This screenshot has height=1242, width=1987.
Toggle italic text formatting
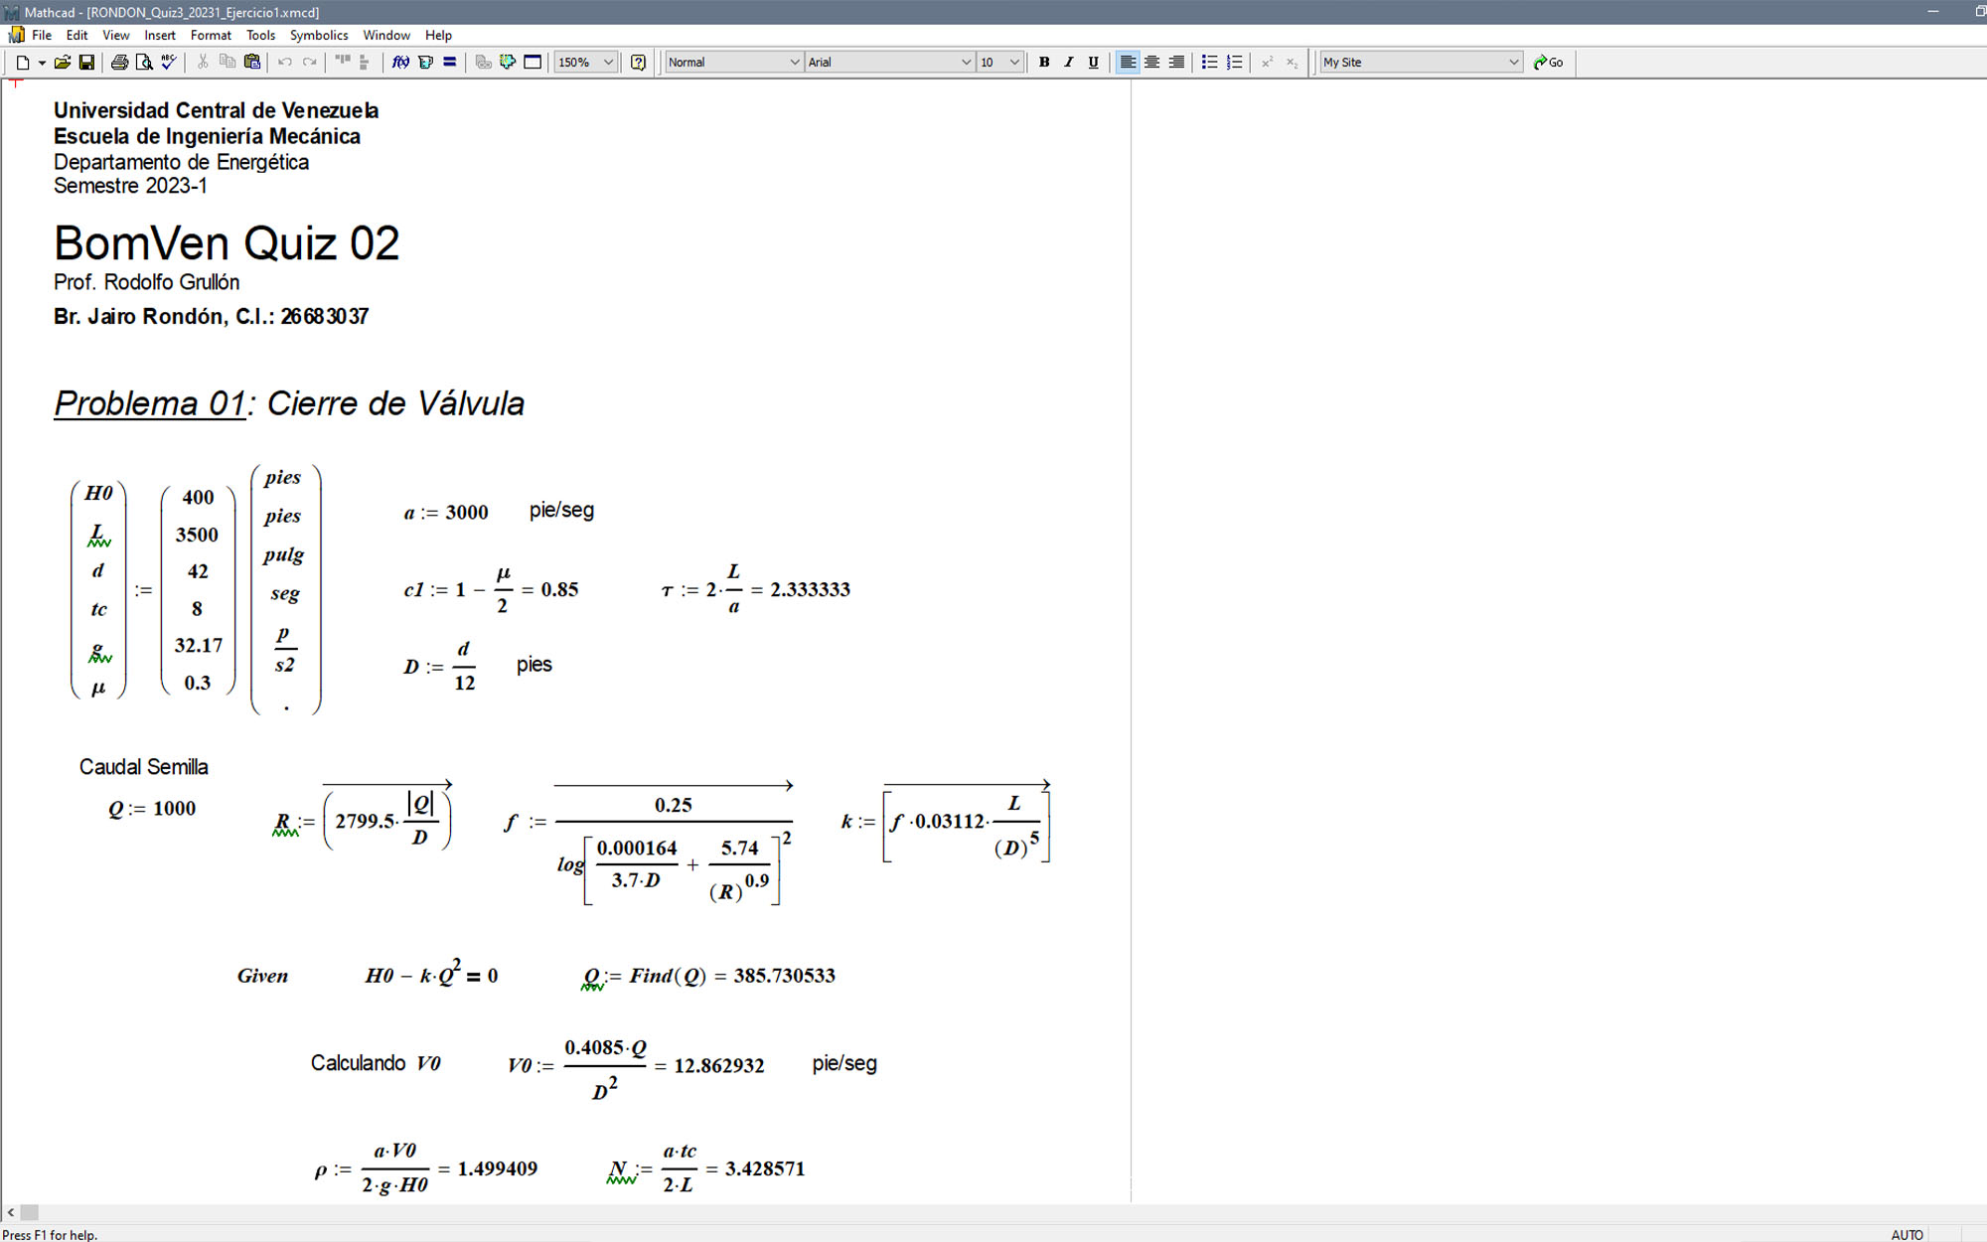pos(1068,62)
